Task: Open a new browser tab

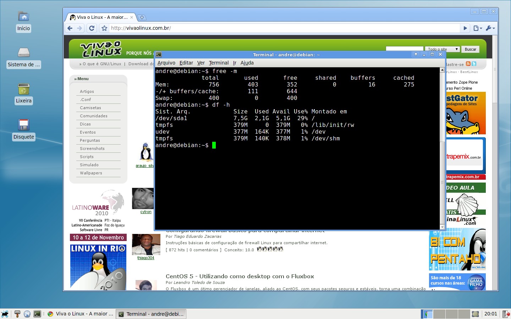Action: click(142, 17)
